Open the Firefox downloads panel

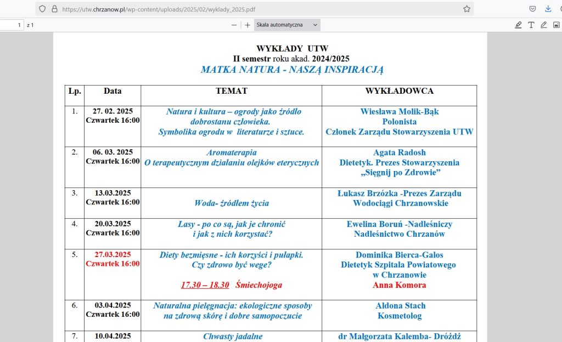point(548,9)
